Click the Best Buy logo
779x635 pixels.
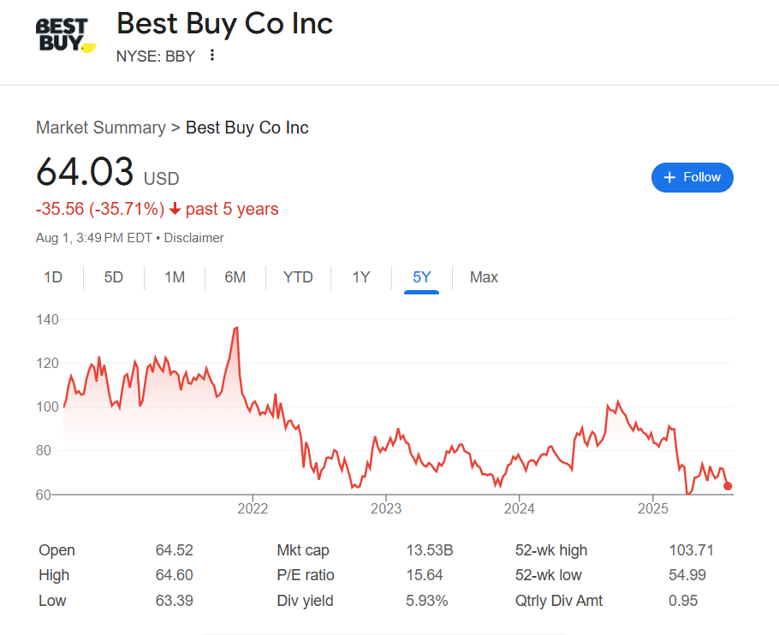66,35
